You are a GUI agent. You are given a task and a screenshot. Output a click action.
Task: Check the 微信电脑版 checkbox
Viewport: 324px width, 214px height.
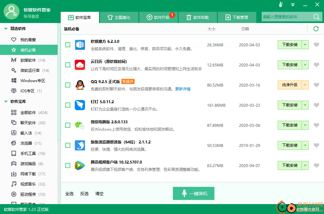(x=68, y=125)
